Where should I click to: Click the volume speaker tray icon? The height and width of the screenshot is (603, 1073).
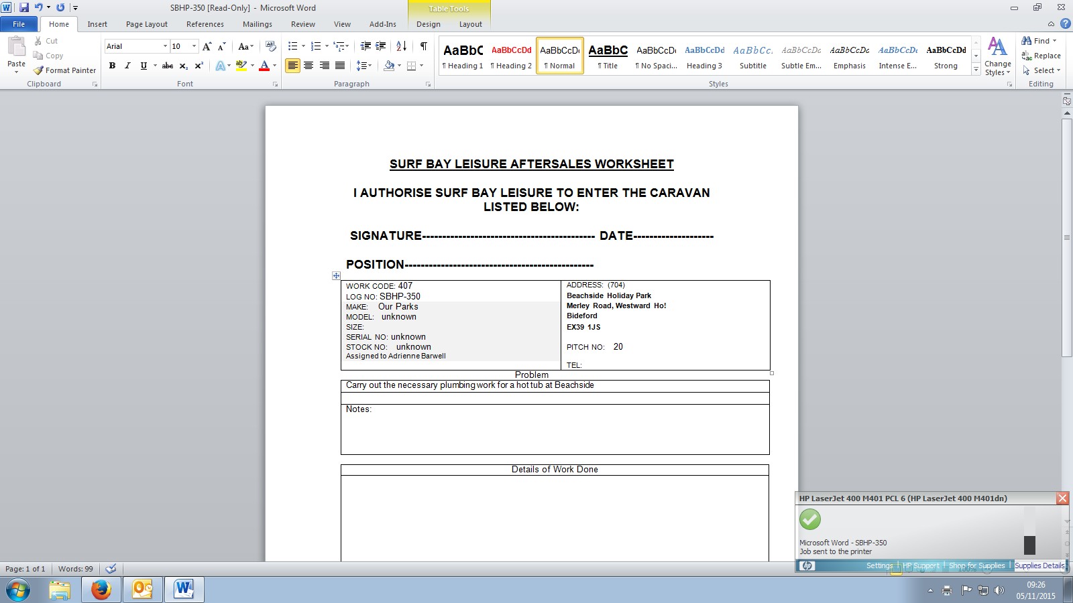(x=999, y=590)
